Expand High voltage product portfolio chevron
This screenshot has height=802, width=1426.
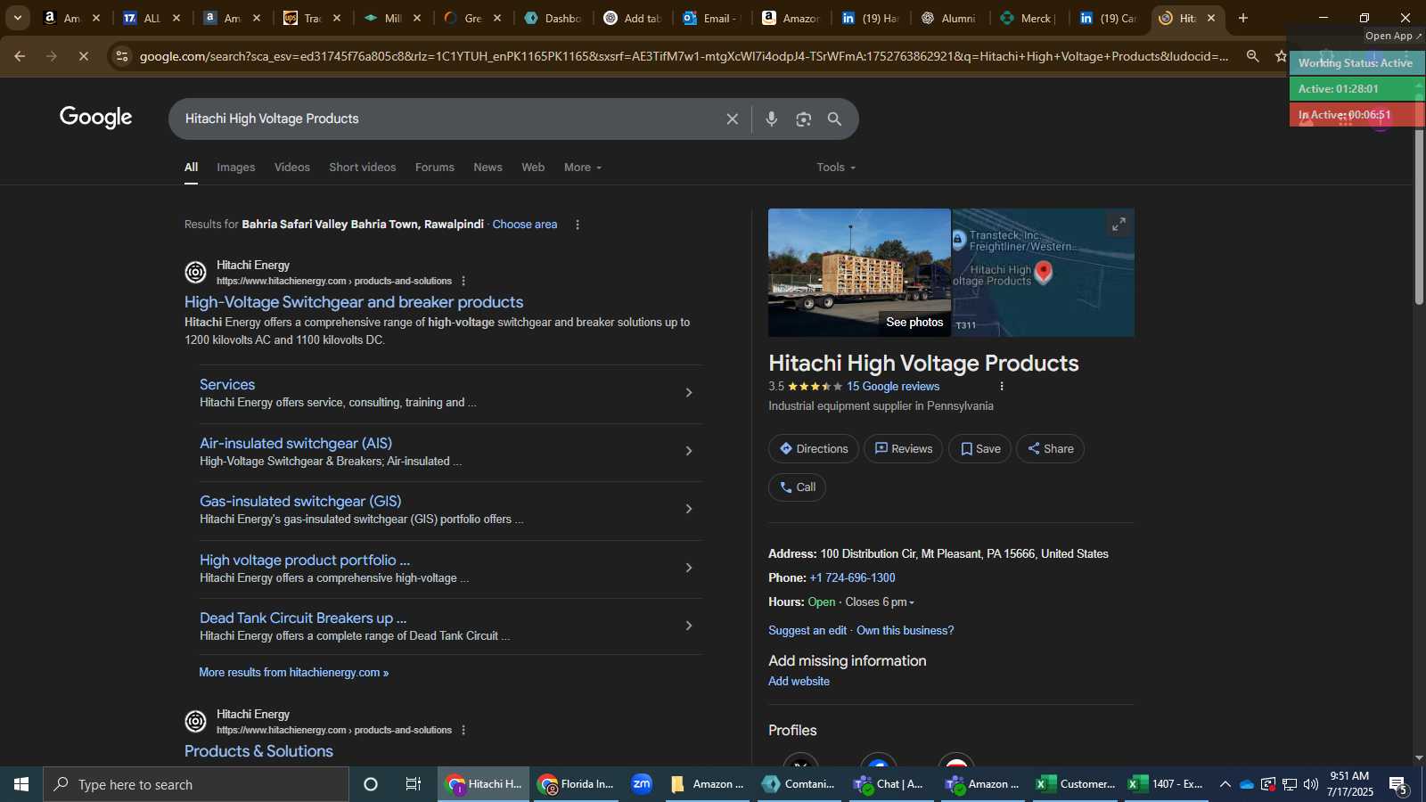coord(688,568)
